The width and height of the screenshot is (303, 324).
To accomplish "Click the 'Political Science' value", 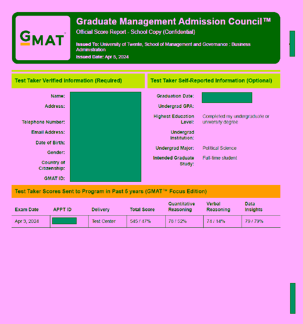I will (219, 148).
